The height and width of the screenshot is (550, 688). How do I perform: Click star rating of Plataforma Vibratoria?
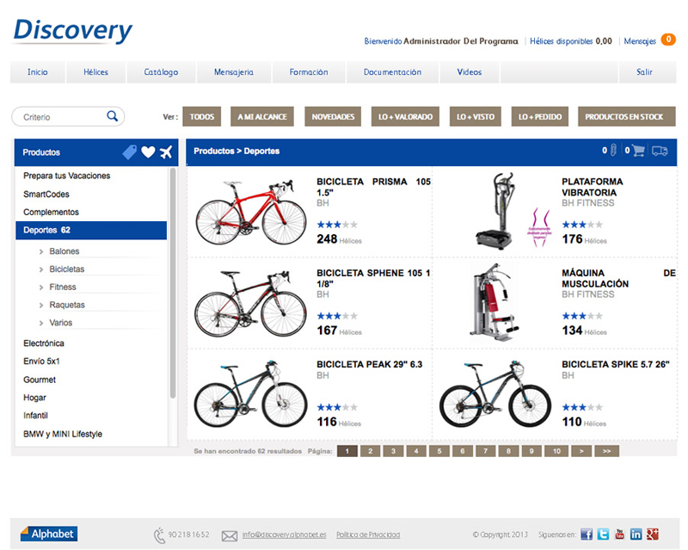point(582,225)
